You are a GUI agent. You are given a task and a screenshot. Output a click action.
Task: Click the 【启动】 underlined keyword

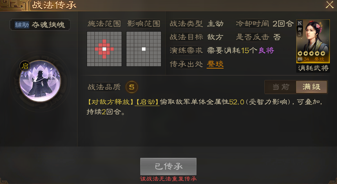tap(147, 102)
